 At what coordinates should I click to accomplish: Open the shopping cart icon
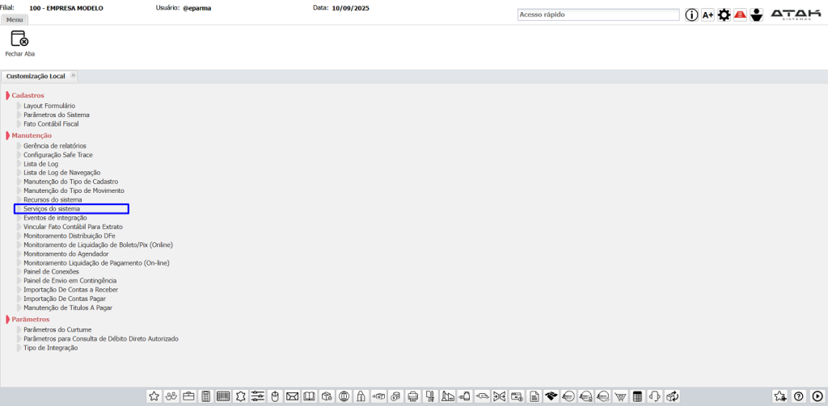click(x=620, y=396)
